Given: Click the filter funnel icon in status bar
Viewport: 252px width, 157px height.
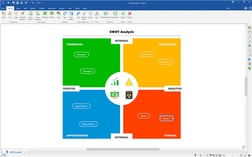Looking at the screenshot, I should [195, 155].
